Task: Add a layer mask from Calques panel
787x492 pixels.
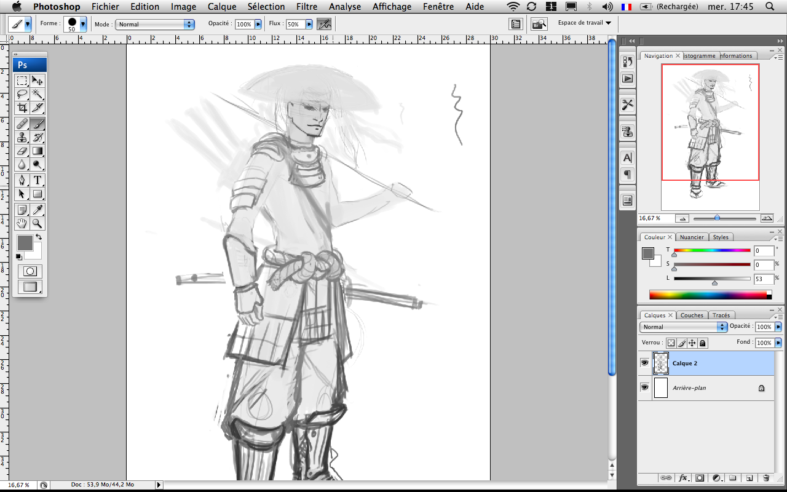Action: pyautogui.click(x=700, y=478)
